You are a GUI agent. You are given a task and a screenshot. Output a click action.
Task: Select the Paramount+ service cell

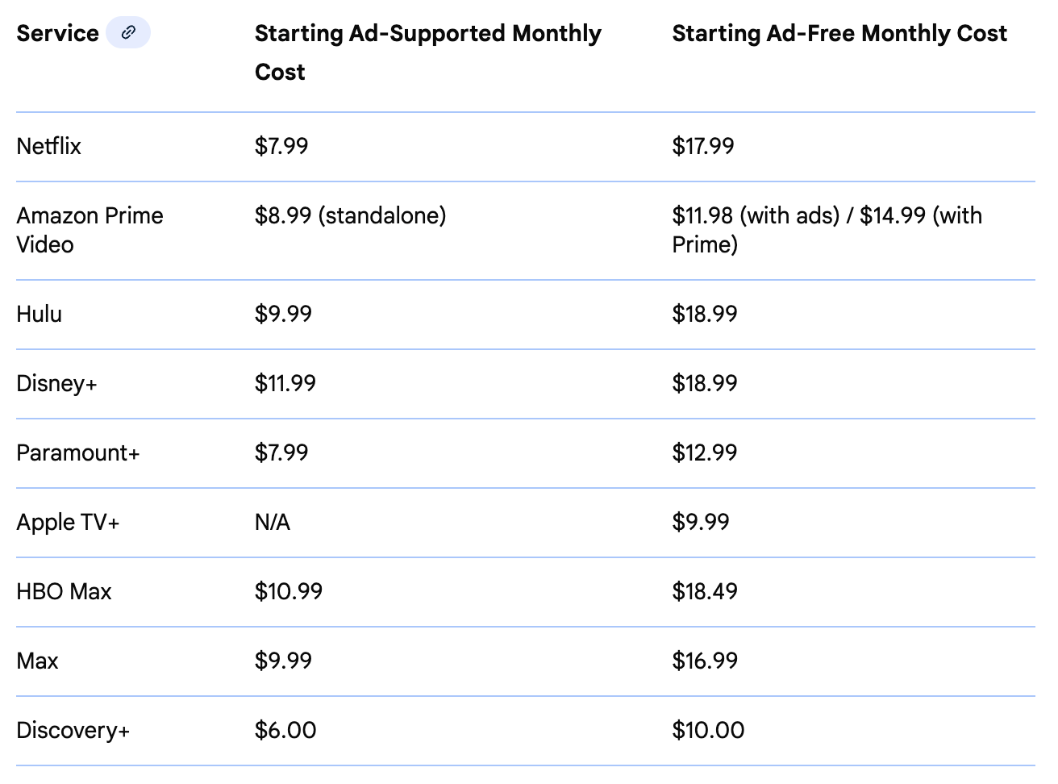[x=78, y=452]
